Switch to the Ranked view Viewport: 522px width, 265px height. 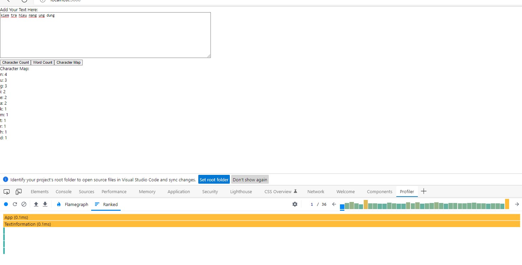click(x=106, y=204)
